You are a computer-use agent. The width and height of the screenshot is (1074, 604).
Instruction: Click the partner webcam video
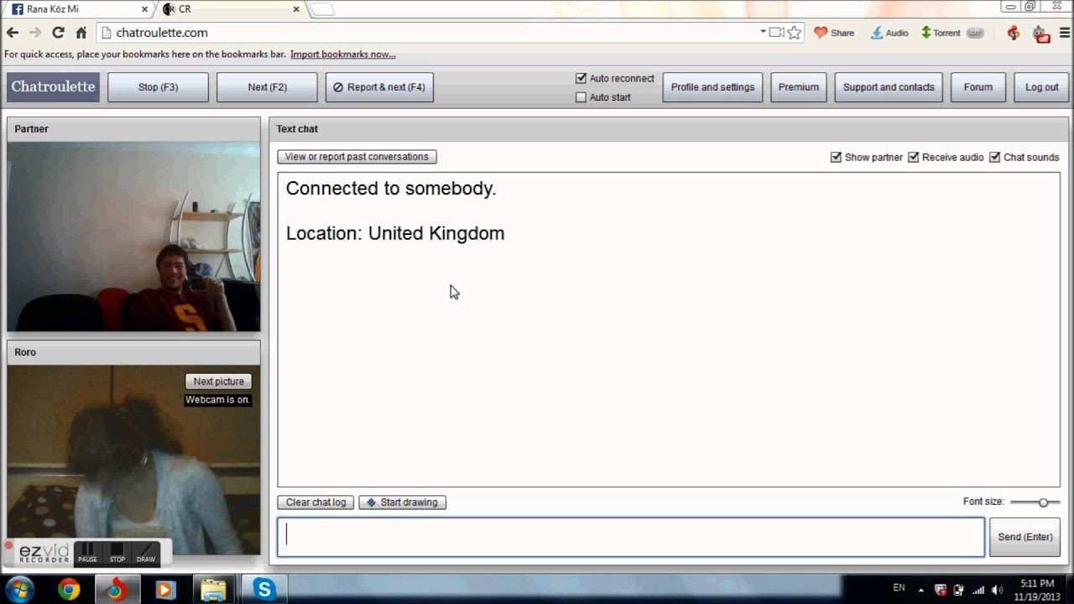click(133, 237)
